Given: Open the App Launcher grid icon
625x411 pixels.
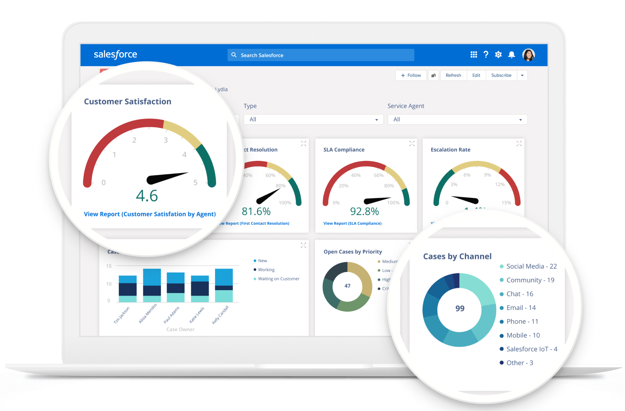Looking at the screenshot, I should point(474,55).
